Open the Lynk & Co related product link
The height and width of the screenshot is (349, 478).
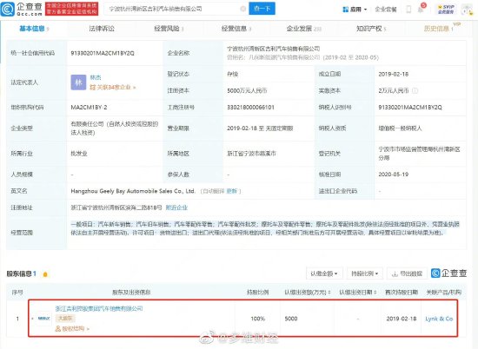(439, 319)
